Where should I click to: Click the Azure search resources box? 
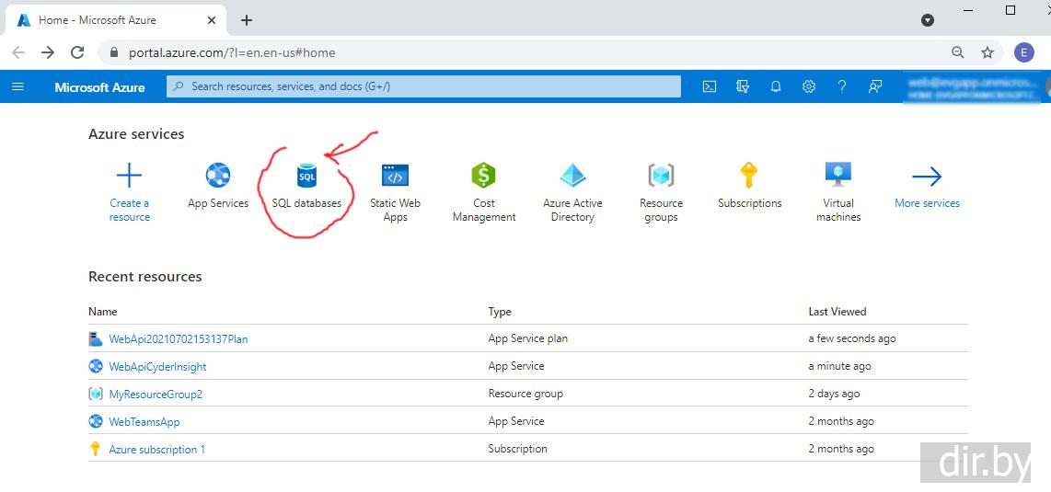click(423, 86)
